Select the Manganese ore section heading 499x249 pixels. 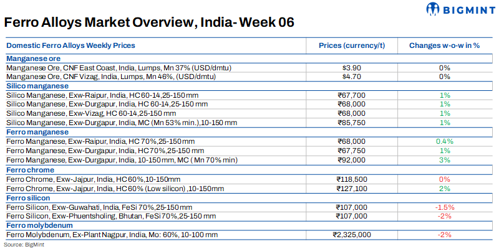[x=36, y=58]
